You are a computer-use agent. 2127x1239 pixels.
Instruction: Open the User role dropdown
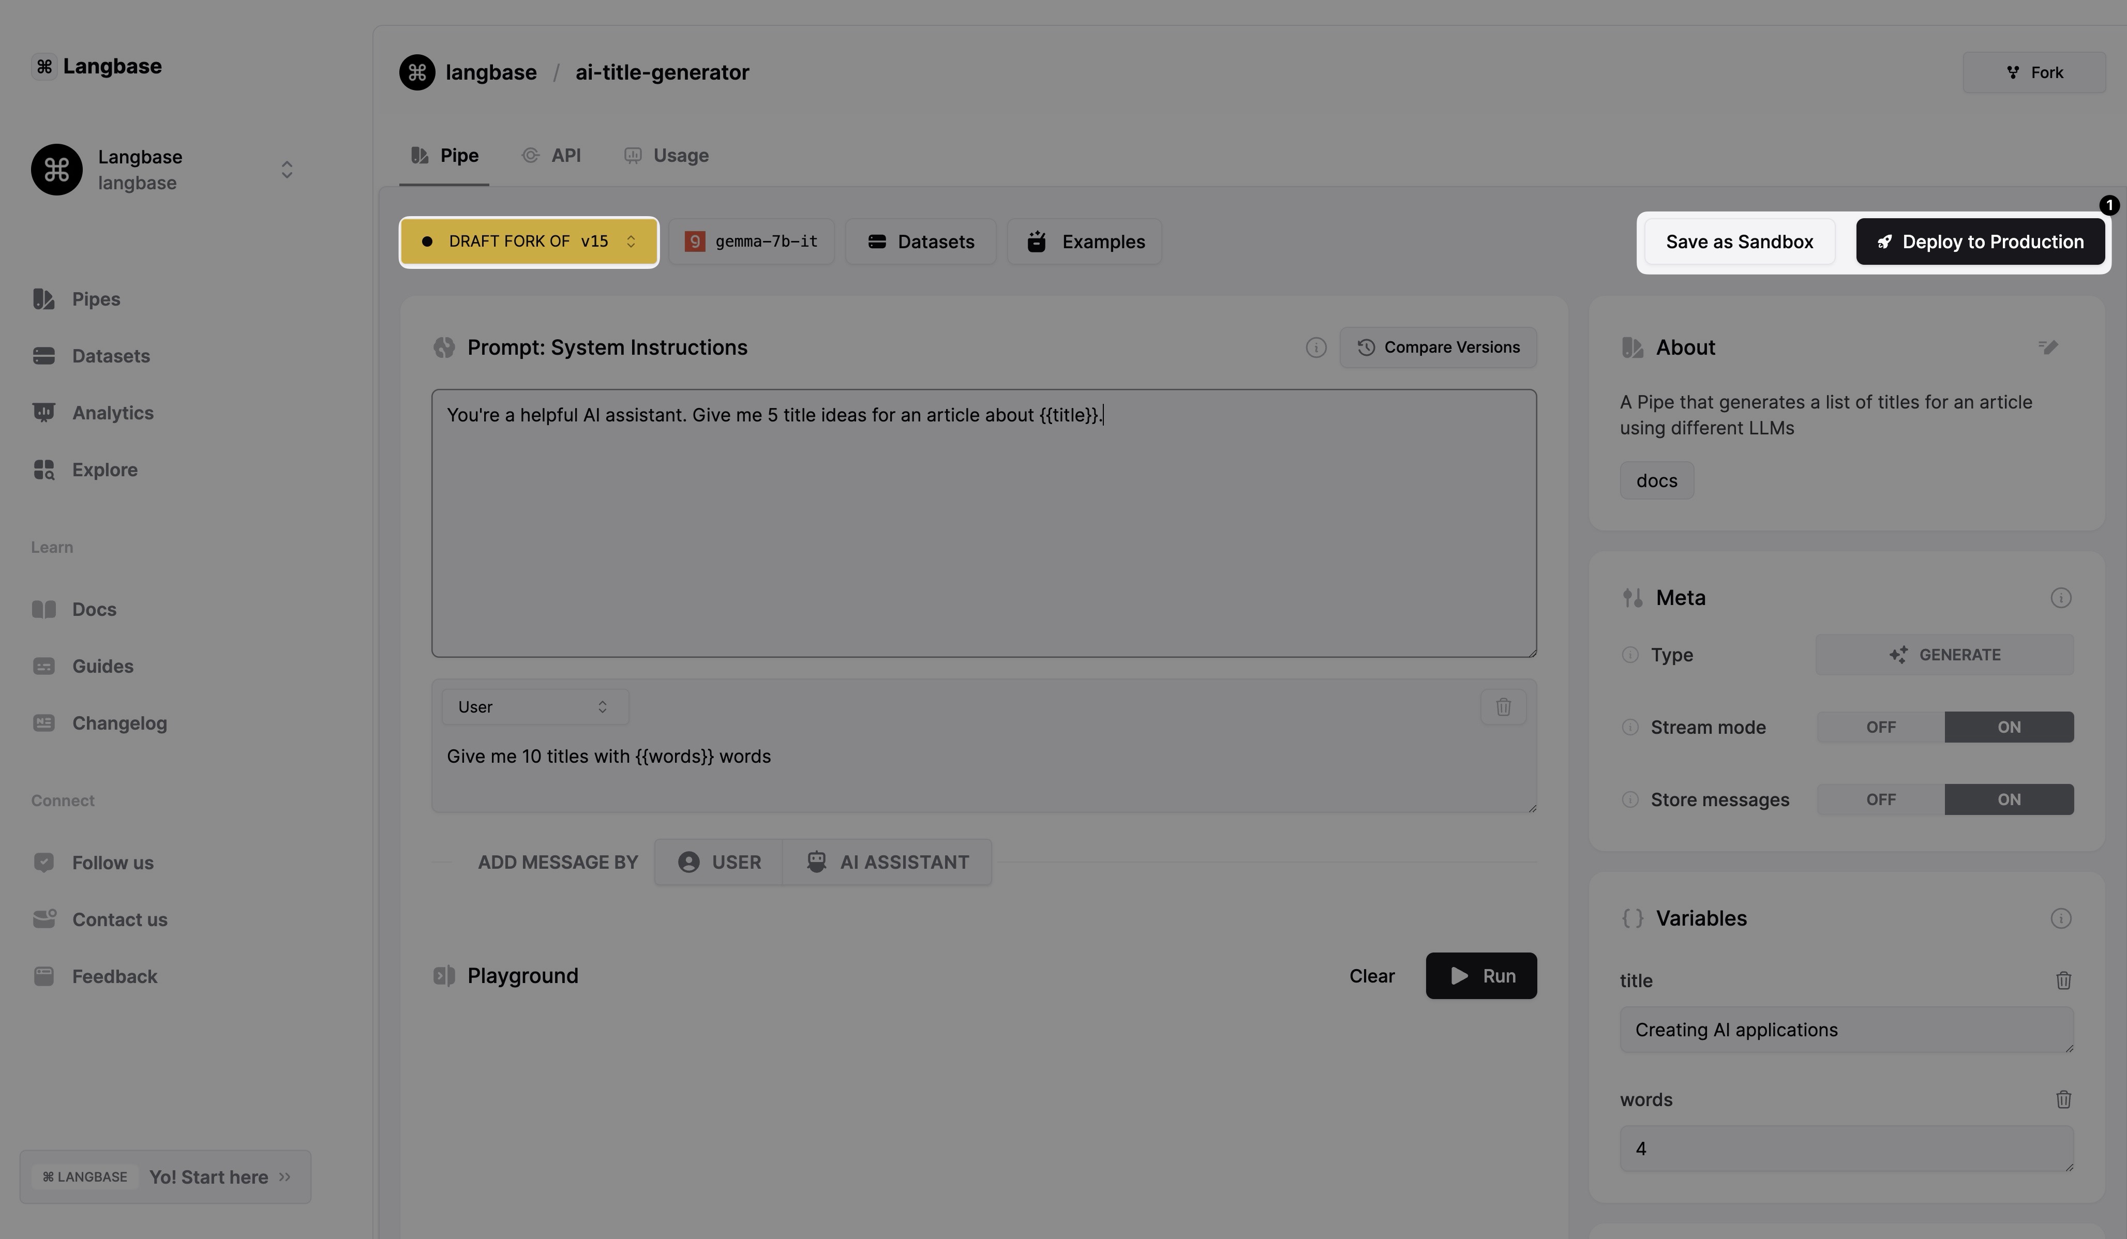tap(534, 707)
